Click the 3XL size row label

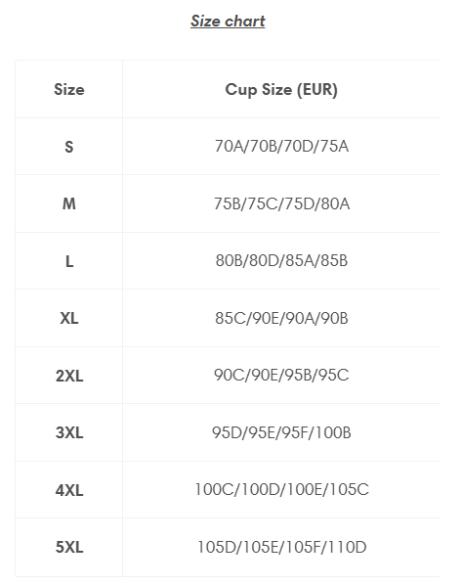point(69,432)
